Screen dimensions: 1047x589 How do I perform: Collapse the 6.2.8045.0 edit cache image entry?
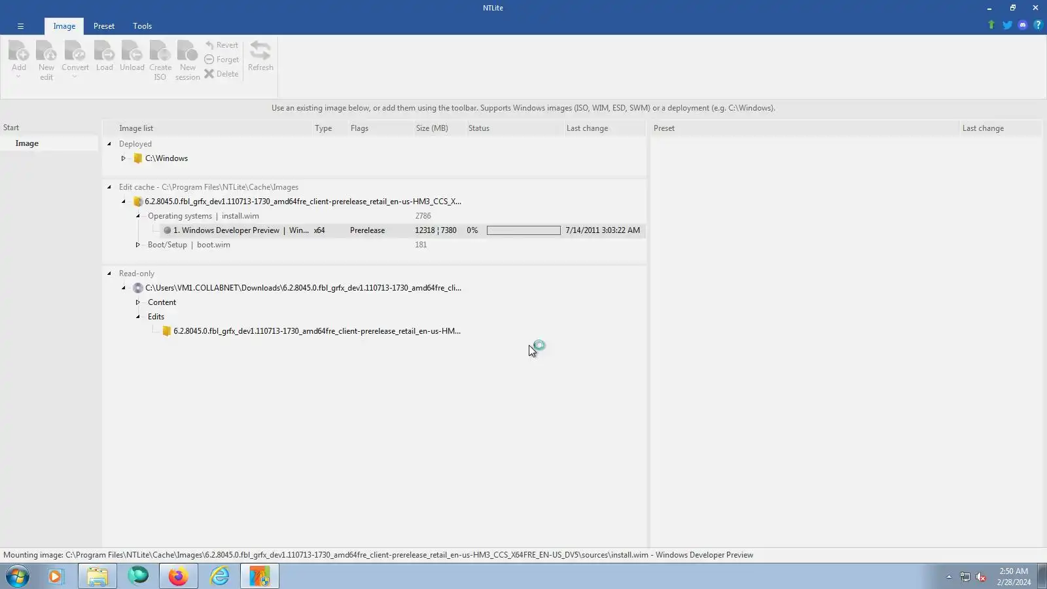click(x=123, y=202)
